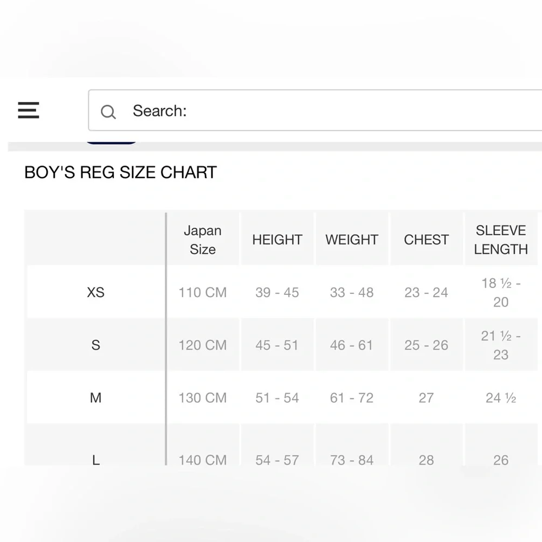Viewport: 542px width, 542px height.
Task: Click the weight value 61 - 72
Action: pyautogui.click(x=352, y=398)
